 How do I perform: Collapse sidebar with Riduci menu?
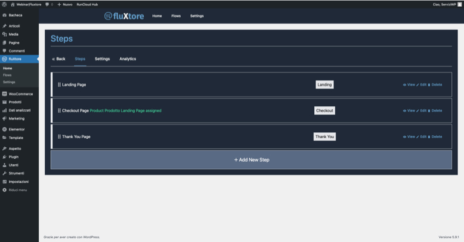click(x=18, y=189)
